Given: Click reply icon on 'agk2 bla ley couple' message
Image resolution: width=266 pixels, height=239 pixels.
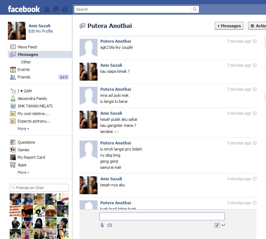Looking at the screenshot, I should (255, 41).
